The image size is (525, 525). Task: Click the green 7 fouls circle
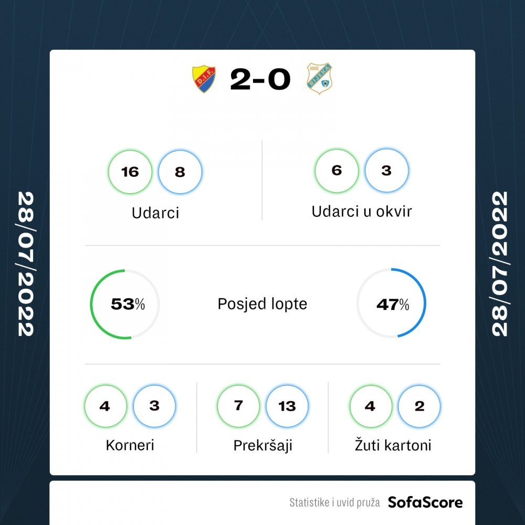pos(238,406)
